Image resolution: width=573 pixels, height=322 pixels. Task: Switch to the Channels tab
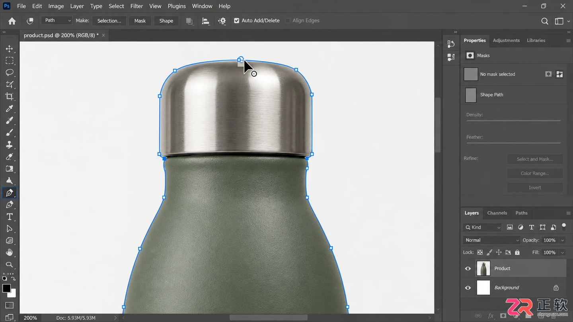coord(497,213)
